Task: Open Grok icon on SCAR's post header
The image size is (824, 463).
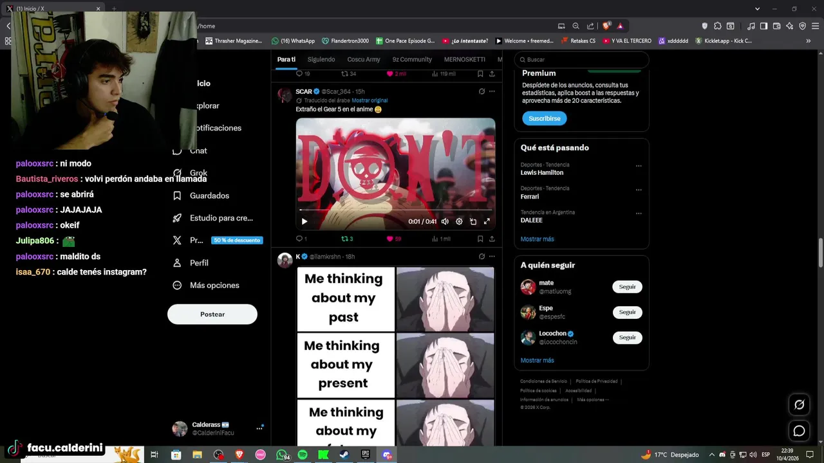Action: click(x=482, y=91)
